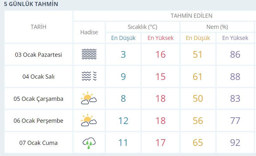Click the Nem (%) header
The width and height of the screenshot is (256, 156).
[217, 27]
